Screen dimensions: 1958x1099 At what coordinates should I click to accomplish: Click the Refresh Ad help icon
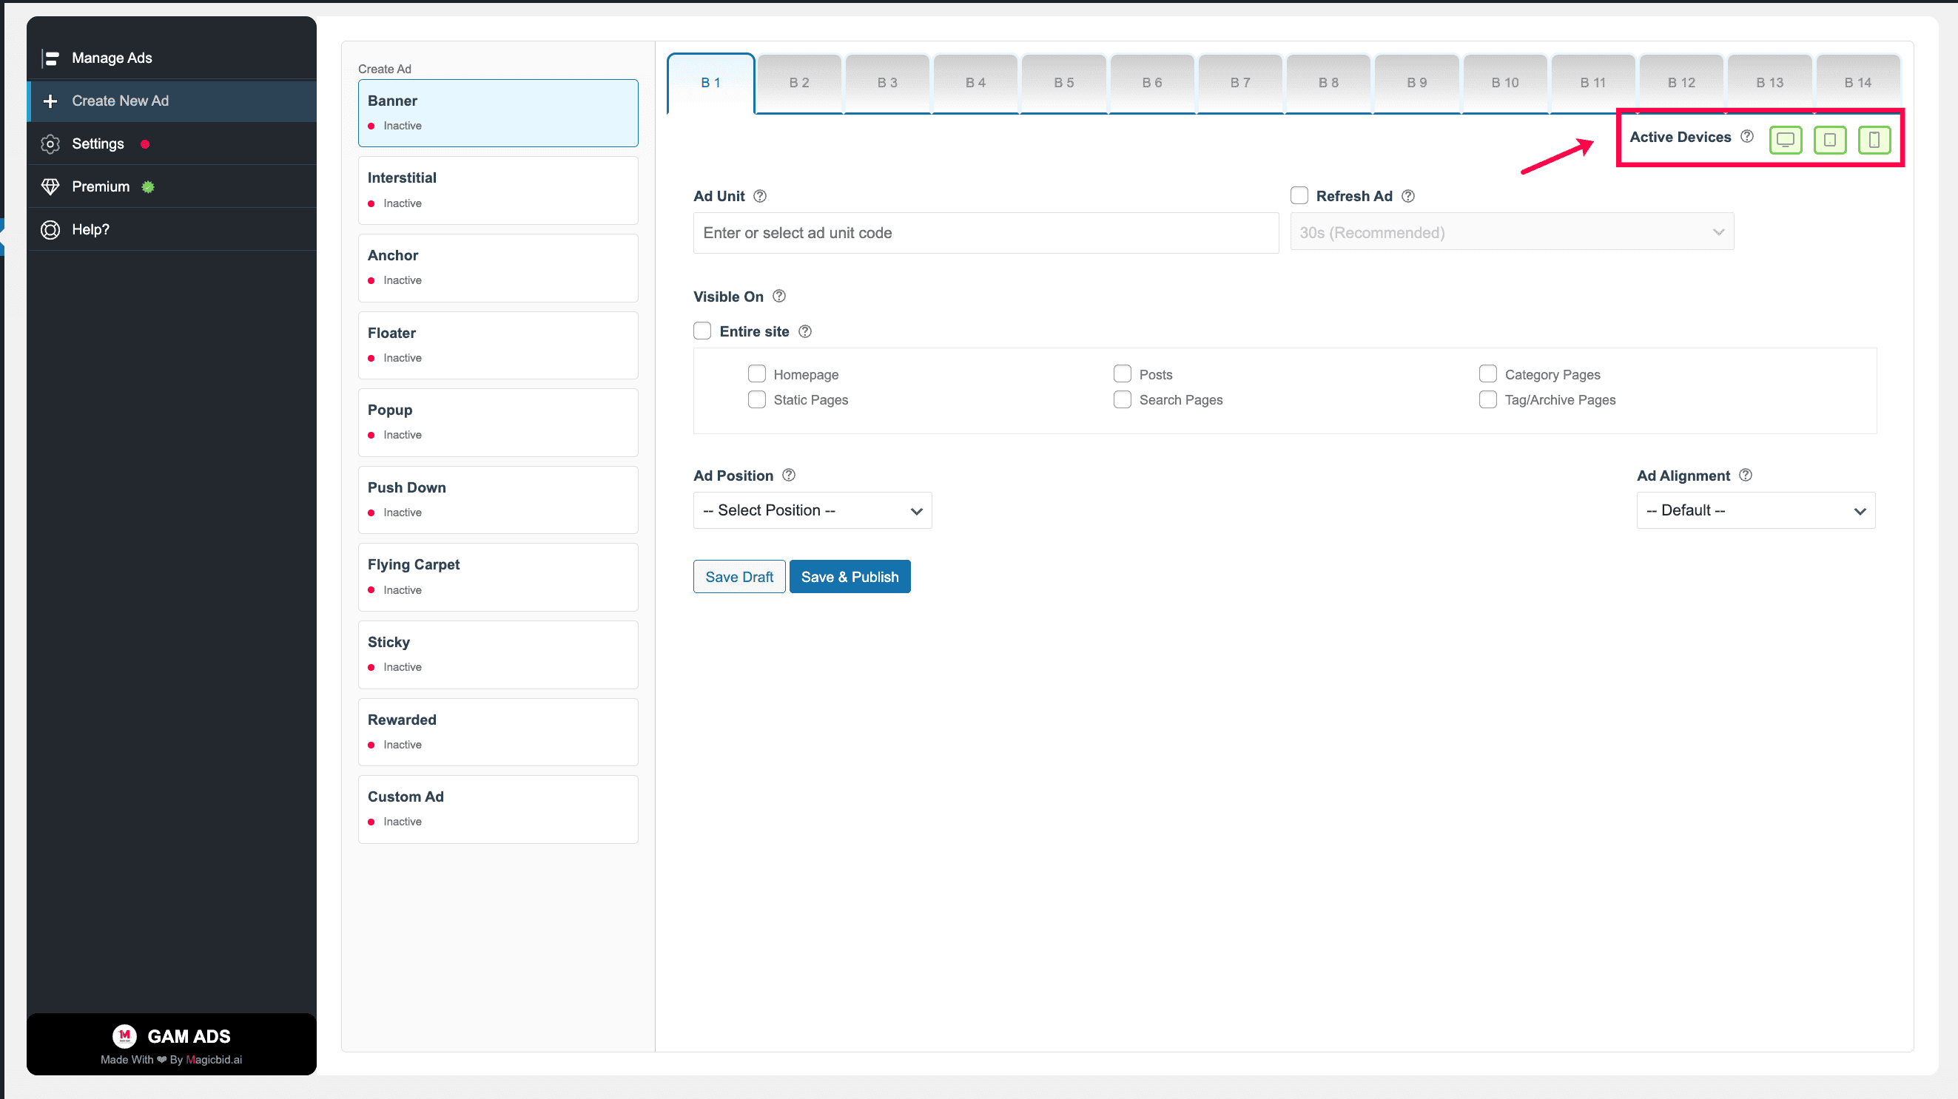(1407, 196)
